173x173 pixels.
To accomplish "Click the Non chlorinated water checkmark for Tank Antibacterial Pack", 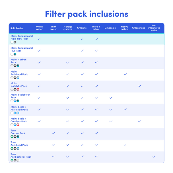I will 154,156.
